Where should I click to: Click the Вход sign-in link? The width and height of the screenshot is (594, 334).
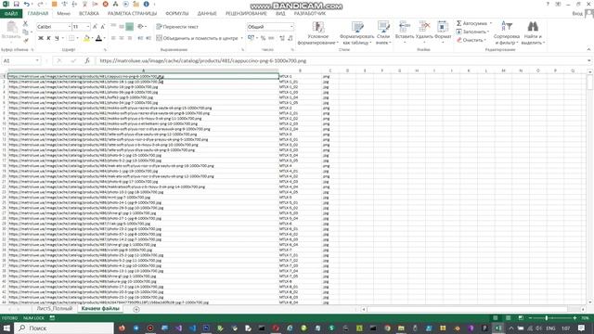click(x=577, y=14)
